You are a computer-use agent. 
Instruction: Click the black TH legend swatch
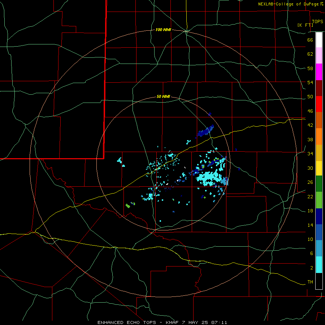319,281
